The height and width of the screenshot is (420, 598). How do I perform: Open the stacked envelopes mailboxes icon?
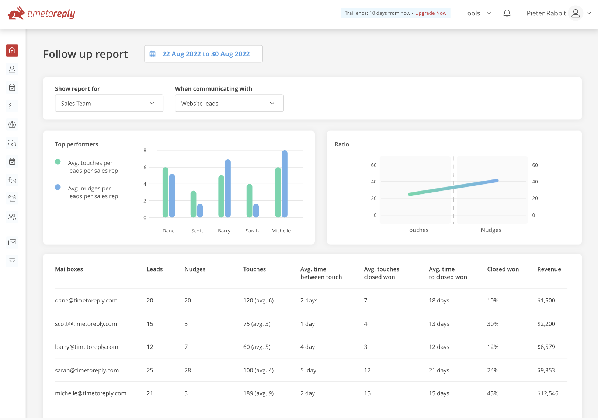pos(12,242)
